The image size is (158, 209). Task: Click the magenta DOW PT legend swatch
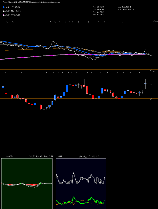pyautogui.click(x=3, y=15)
